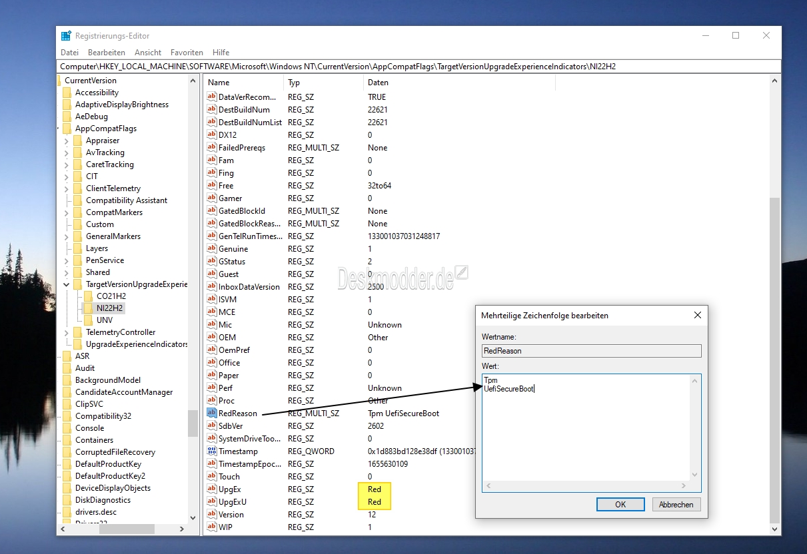Open the Datei menu

pos(69,52)
